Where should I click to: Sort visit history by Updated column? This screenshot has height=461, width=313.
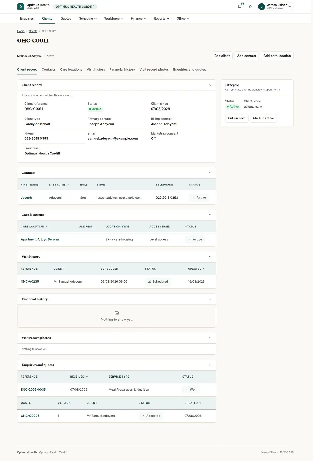(x=196, y=269)
